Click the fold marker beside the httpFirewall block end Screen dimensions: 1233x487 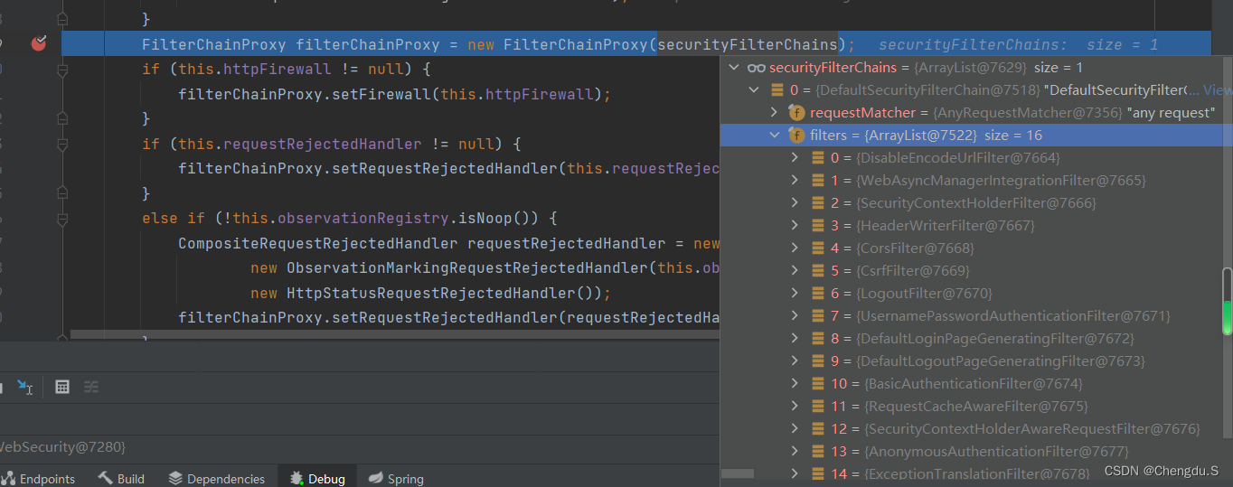pos(62,118)
